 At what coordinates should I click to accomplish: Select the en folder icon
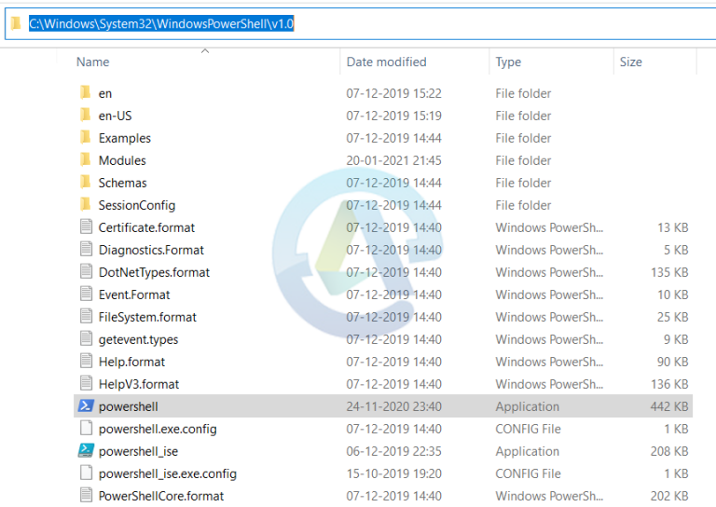[86, 92]
